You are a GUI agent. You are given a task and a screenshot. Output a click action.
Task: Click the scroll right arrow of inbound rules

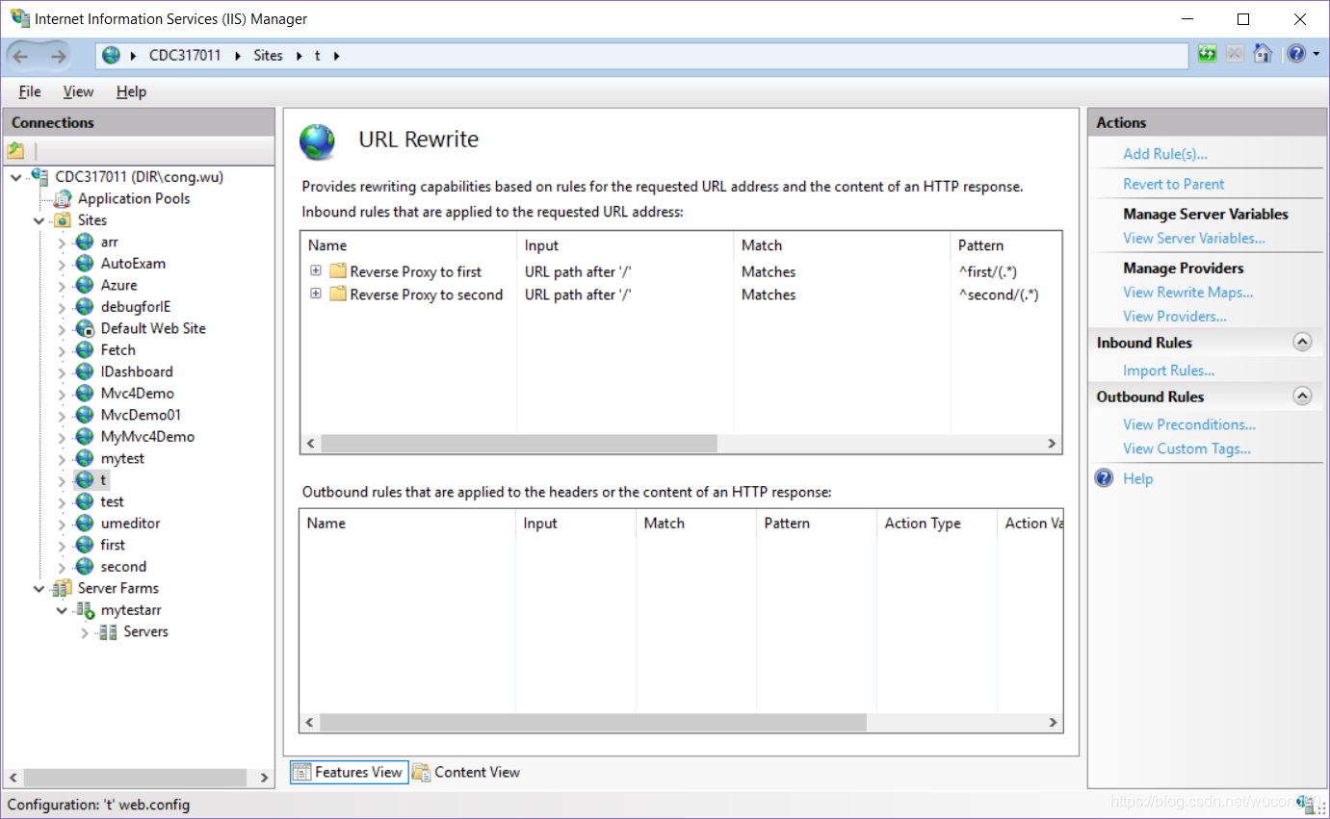[1052, 444]
